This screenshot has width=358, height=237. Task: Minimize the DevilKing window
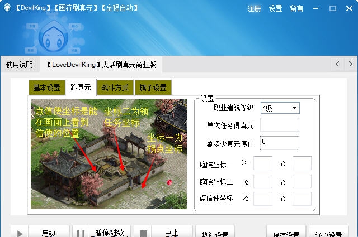315,8
